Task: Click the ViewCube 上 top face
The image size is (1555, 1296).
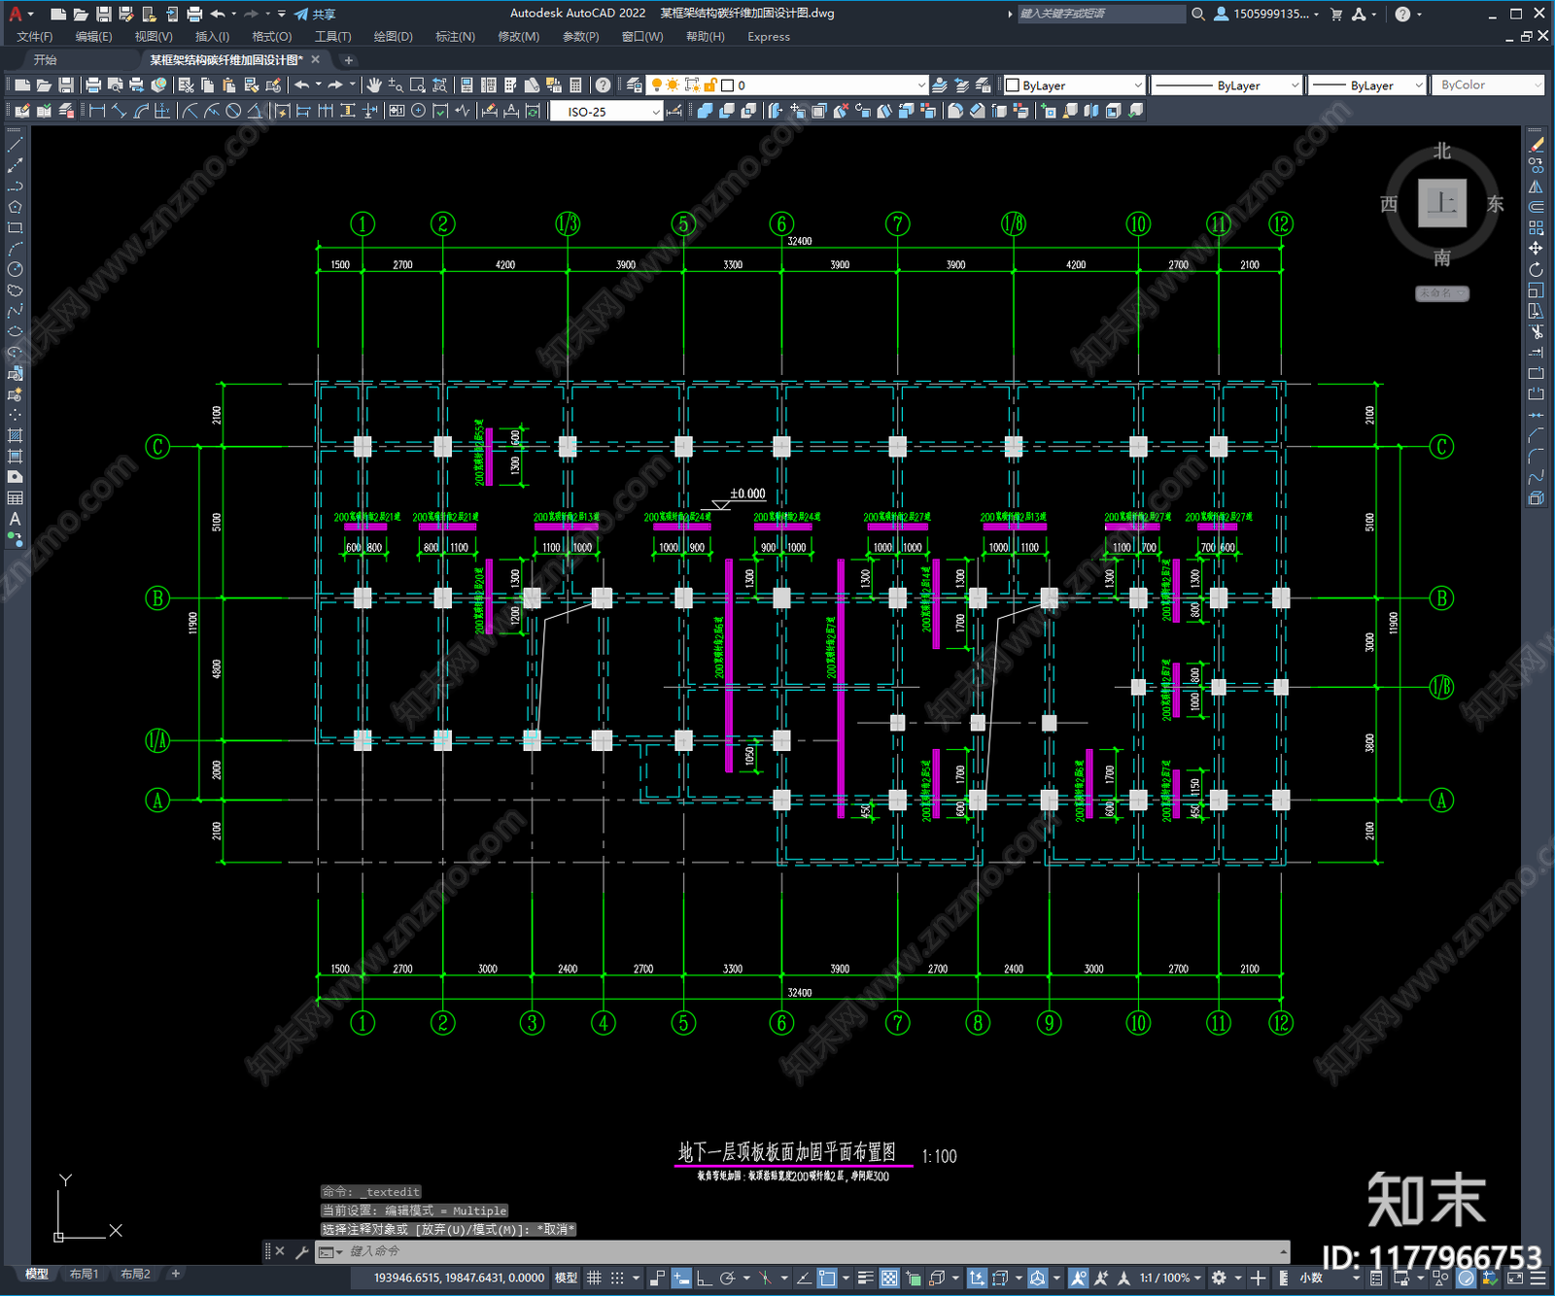Action: tap(1441, 203)
